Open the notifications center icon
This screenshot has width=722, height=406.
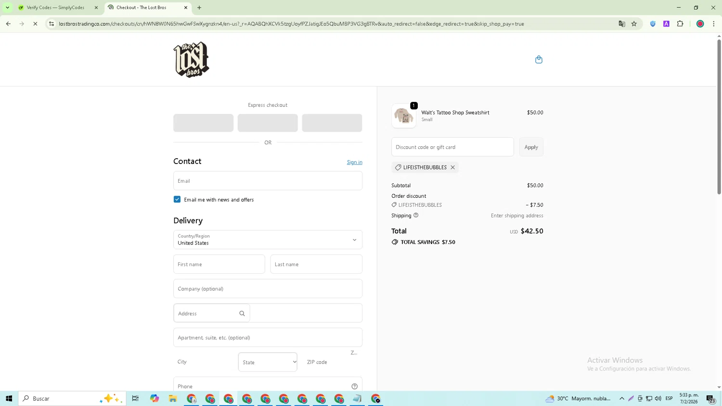[711, 399]
